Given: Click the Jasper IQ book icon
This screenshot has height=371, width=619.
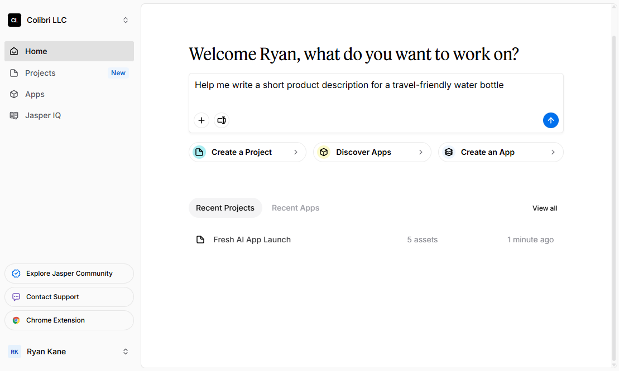Looking at the screenshot, I should coord(14,115).
